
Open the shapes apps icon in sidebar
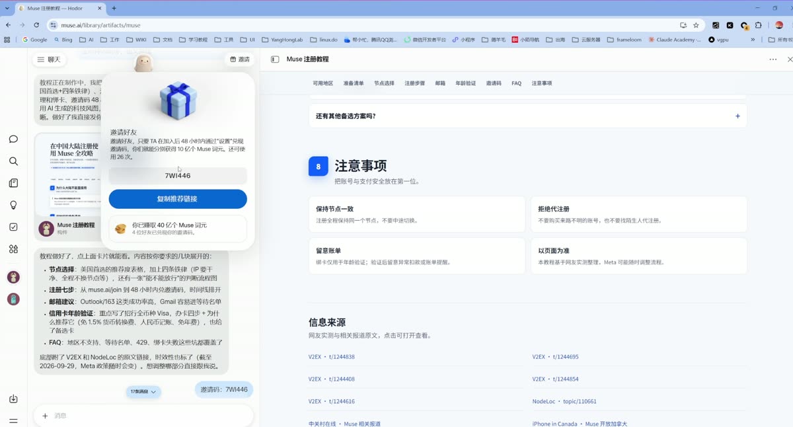click(13, 249)
